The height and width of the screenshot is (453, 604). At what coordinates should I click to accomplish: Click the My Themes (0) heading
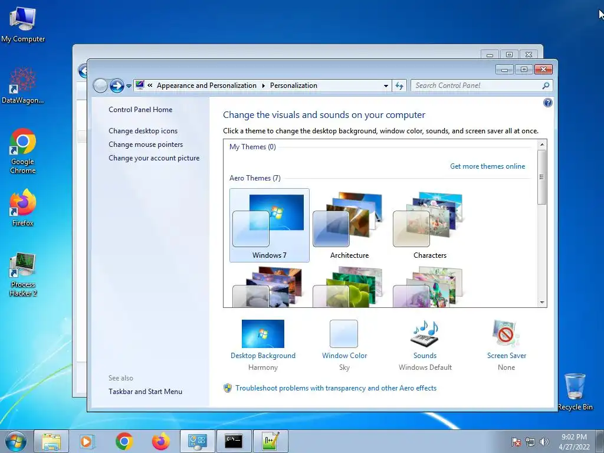[x=252, y=147]
